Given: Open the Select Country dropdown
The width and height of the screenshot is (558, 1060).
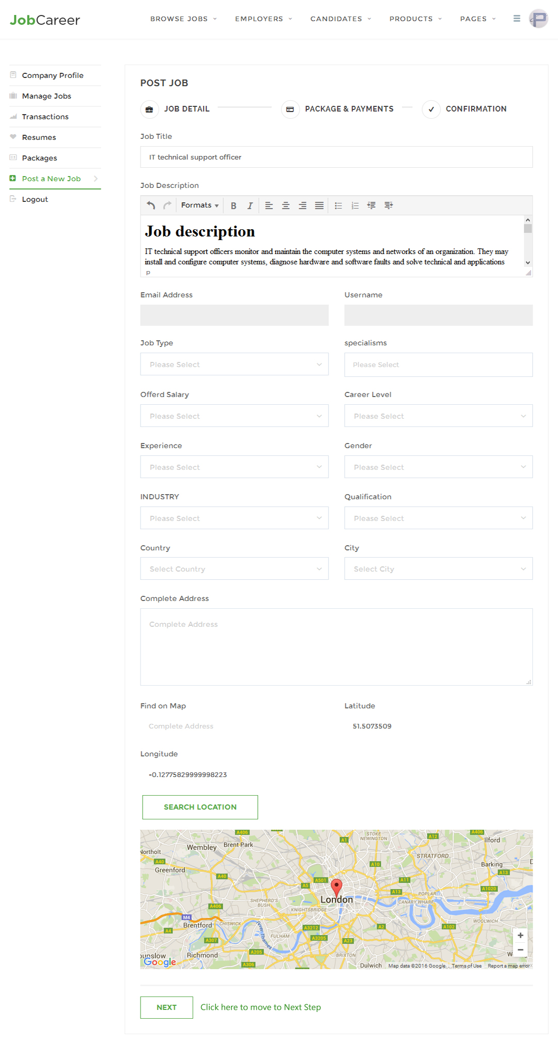Looking at the screenshot, I should 234,569.
